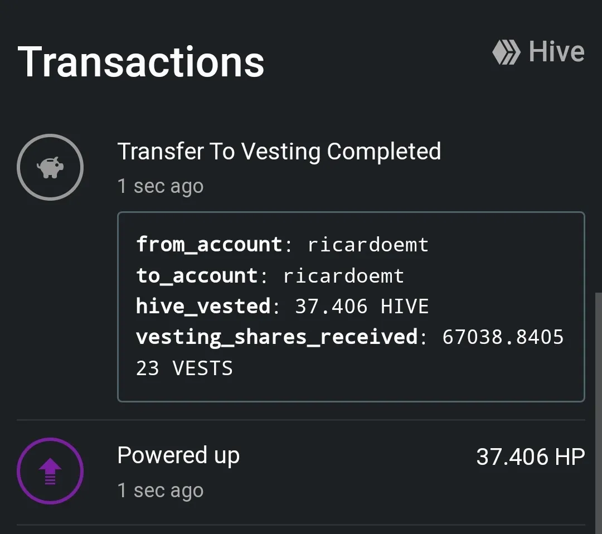Click the from_account field label
Image resolution: width=602 pixels, height=534 pixels.
coord(210,245)
